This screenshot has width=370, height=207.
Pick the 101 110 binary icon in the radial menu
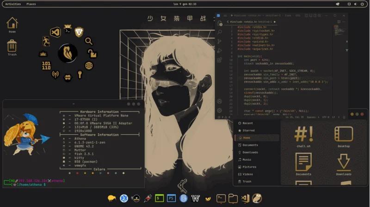46,65
